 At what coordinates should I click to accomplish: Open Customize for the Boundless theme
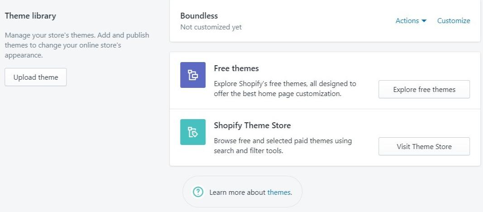[454, 21]
